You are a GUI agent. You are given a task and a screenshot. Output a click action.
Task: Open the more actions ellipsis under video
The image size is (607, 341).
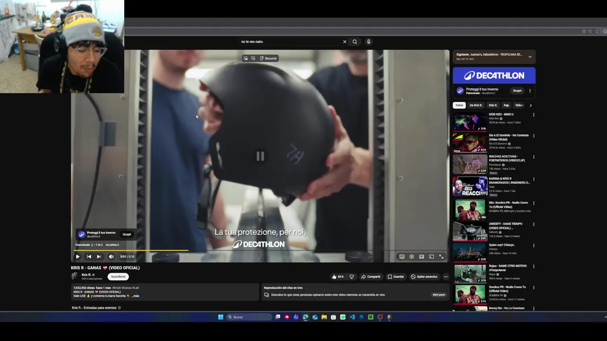[445, 277]
